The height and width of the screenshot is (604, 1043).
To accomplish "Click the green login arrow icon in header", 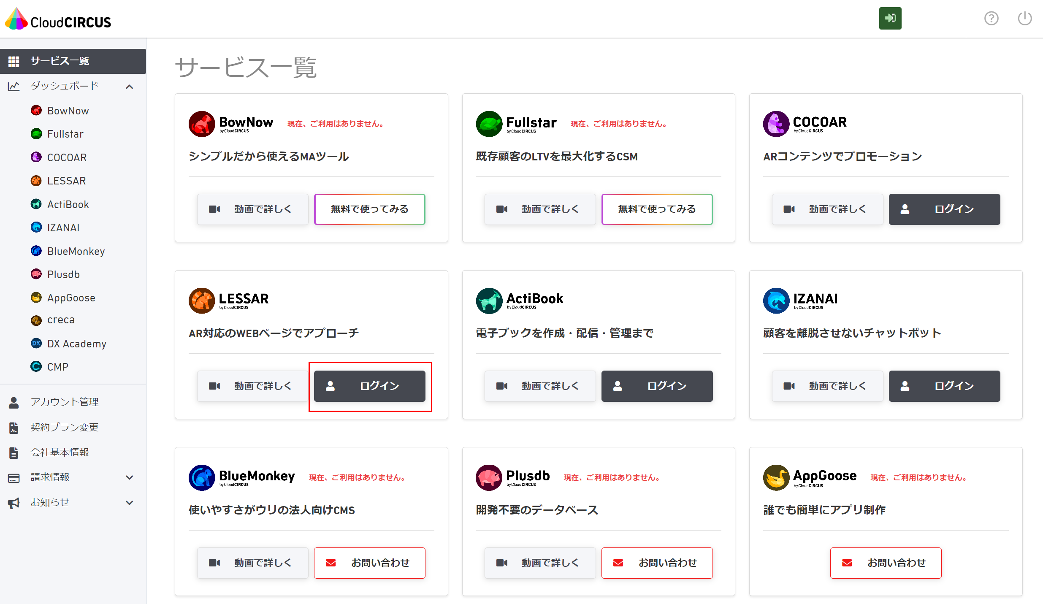I will pyautogui.click(x=890, y=18).
